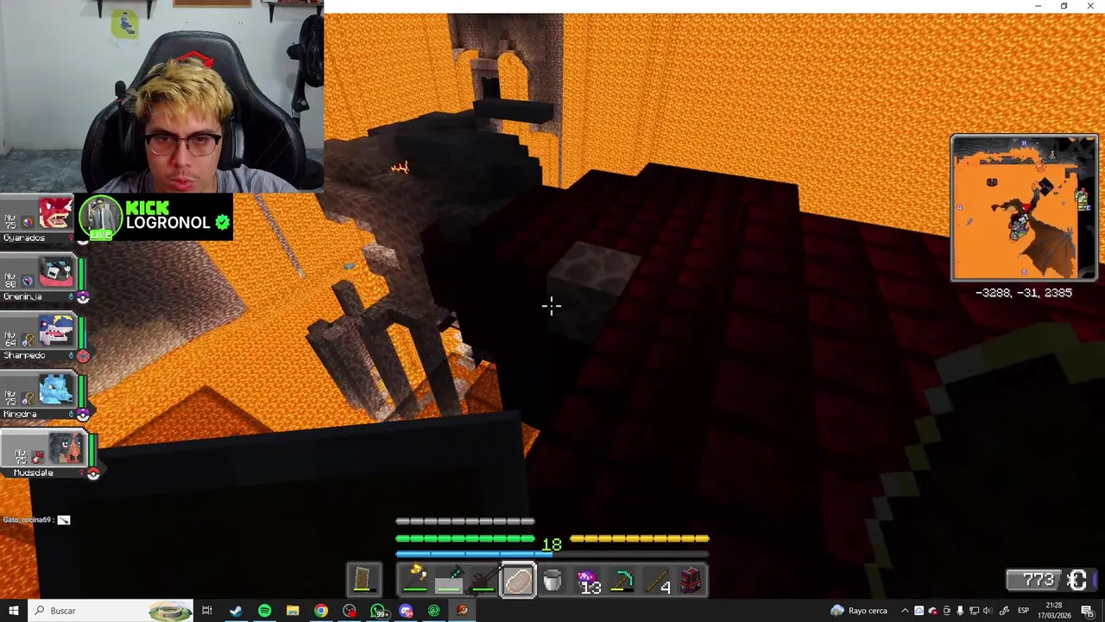The width and height of the screenshot is (1105, 622).
Task: Open the Windows Start menu
Action: [x=13, y=611]
